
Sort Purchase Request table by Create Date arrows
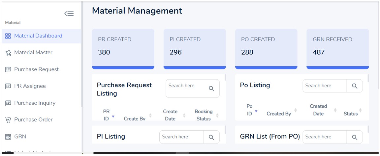pyautogui.click(x=184, y=116)
